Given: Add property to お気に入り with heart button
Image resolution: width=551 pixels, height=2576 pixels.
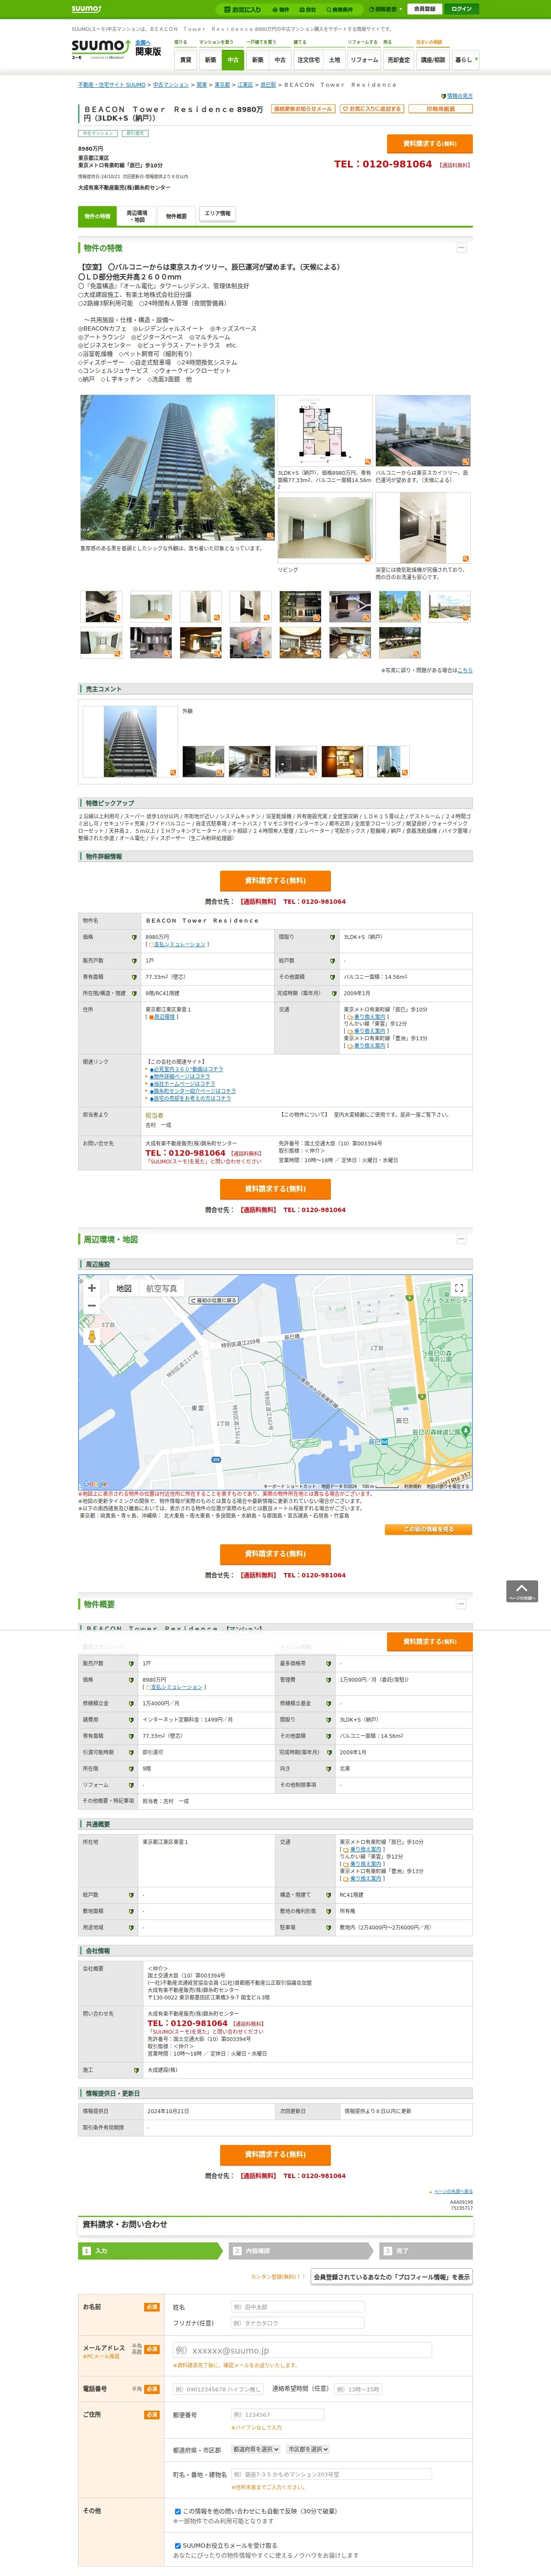Looking at the screenshot, I should pos(372,109).
